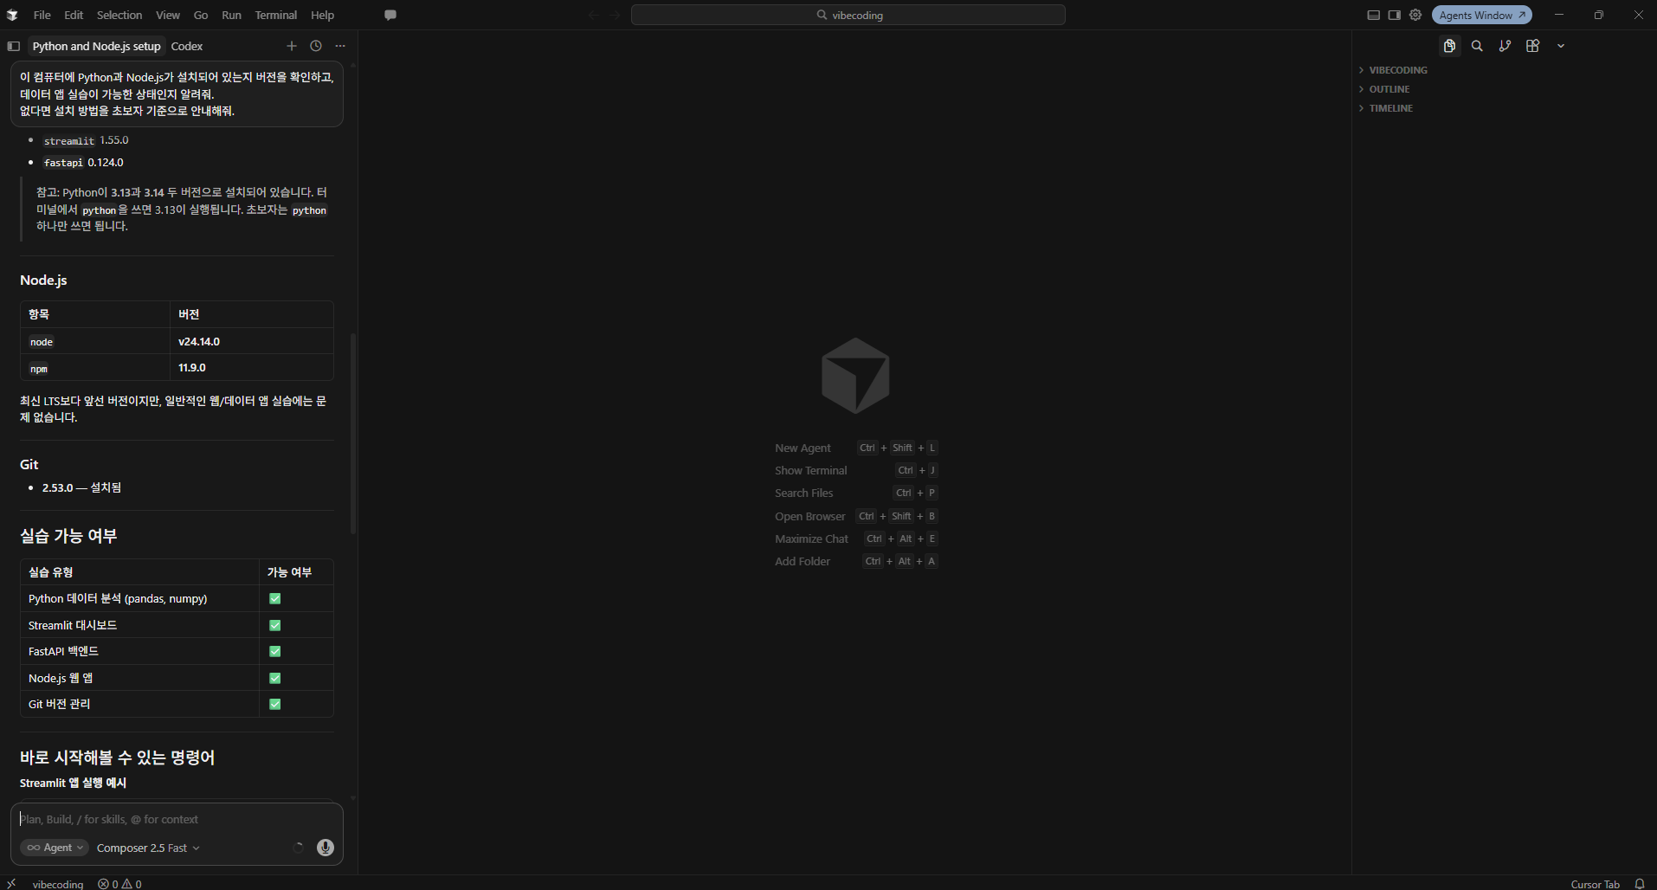The image size is (1657, 890).
Task: Open the Help menu
Action: click(x=322, y=15)
